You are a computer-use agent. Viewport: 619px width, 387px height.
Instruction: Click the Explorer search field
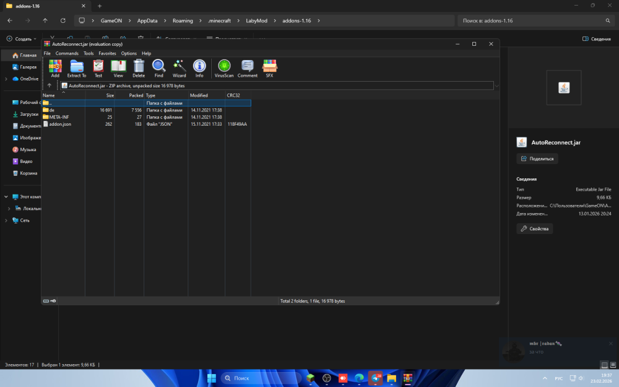536,20
